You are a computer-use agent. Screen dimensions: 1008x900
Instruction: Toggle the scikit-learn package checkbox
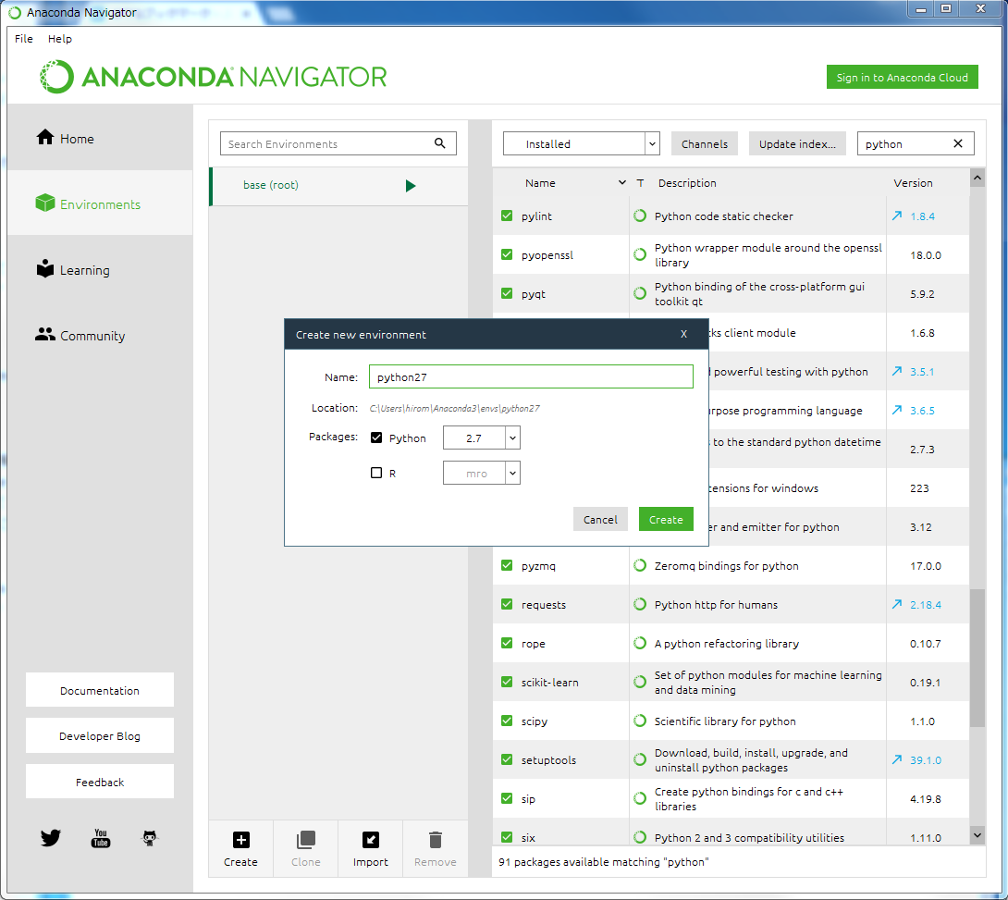point(507,682)
